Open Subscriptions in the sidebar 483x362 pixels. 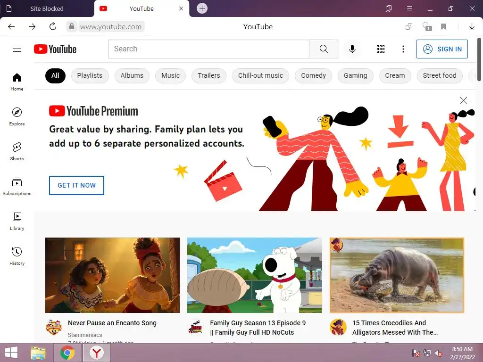[17, 186]
